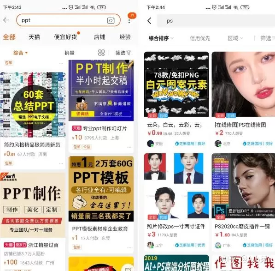Click the battery indicator beside 下午2:44
This screenshot has width=275, height=271.
click(x=245, y=7)
